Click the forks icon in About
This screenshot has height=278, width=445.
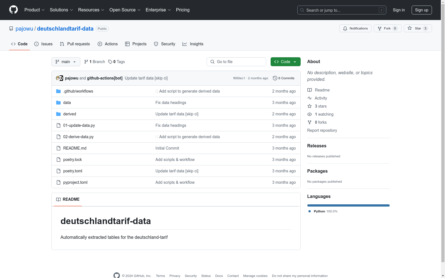[x=310, y=122]
